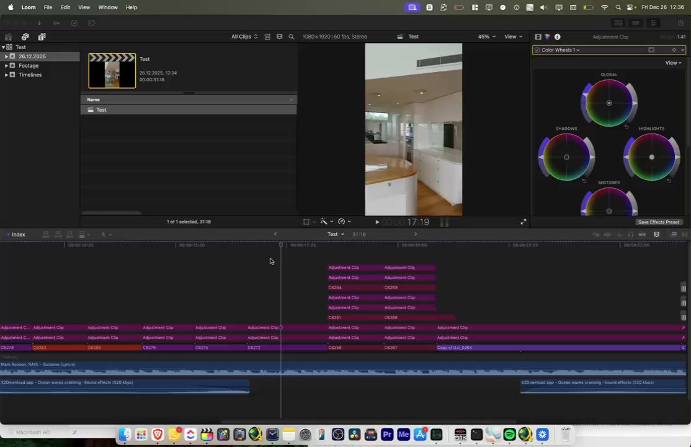
Task: Enter full screen viewer playback
Action: tap(523, 222)
